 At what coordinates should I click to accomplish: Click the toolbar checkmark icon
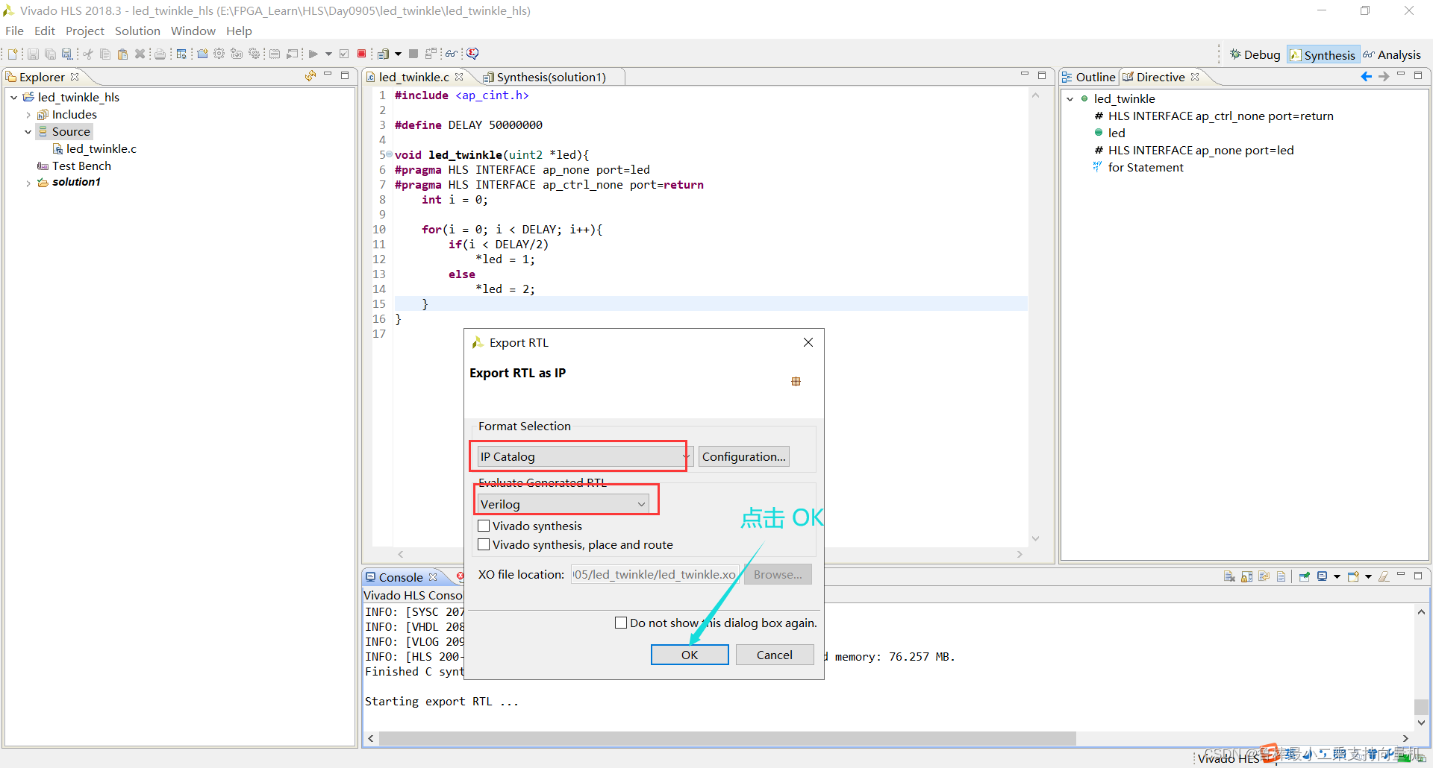[344, 54]
